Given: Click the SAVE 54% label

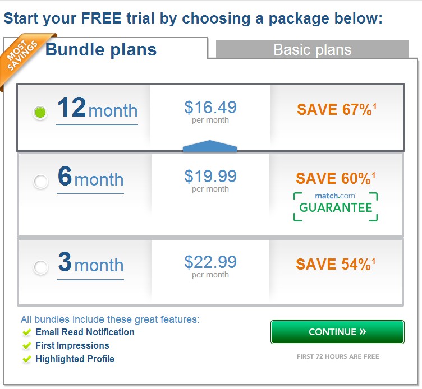Looking at the screenshot, I should point(336,264).
